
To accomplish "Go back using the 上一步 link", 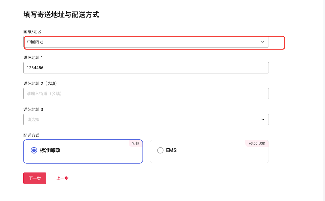I will pos(62,178).
